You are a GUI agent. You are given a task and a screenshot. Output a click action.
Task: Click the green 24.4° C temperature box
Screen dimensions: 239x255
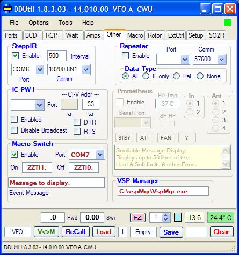[221, 217]
